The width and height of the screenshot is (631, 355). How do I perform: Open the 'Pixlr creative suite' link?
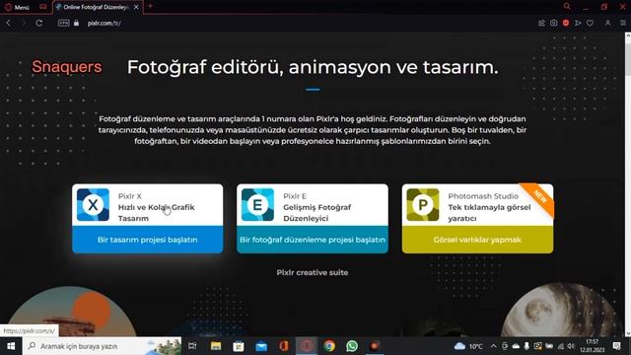(313, 272)
